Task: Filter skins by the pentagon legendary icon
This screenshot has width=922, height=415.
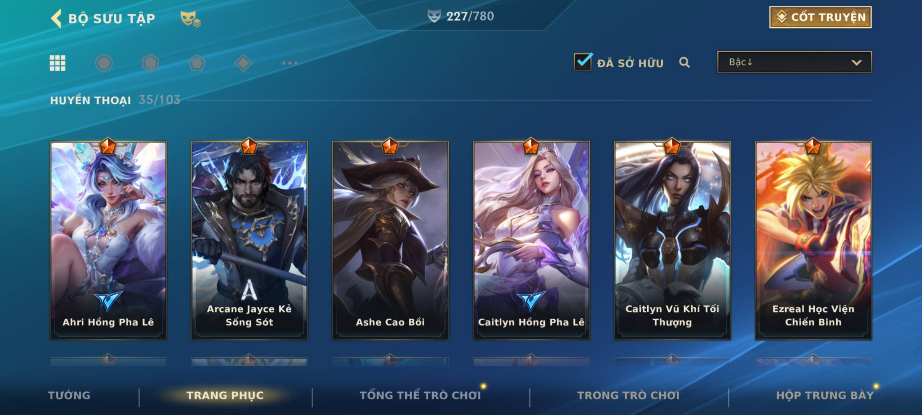Action: click(x=197, y=63)
